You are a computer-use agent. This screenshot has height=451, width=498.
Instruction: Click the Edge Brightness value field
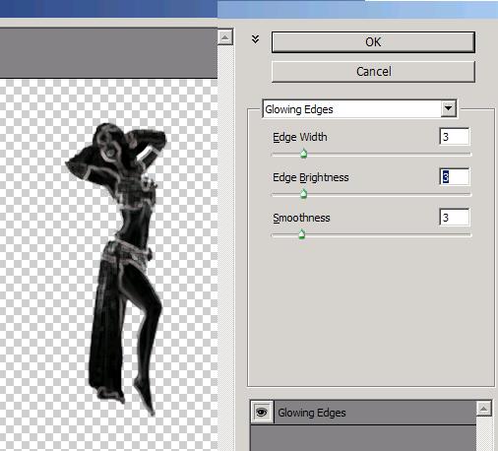coord(455,177)
